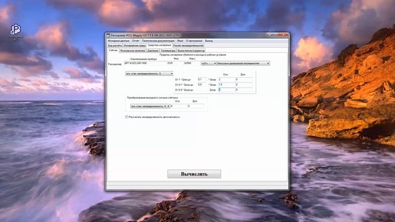Screen dimensions: 395x222
Task: Select the Счетчик sub-tab
Action: (x=114, y=51)
